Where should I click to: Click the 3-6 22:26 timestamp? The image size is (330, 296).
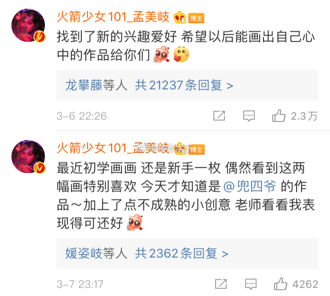(x=82, y=116)
